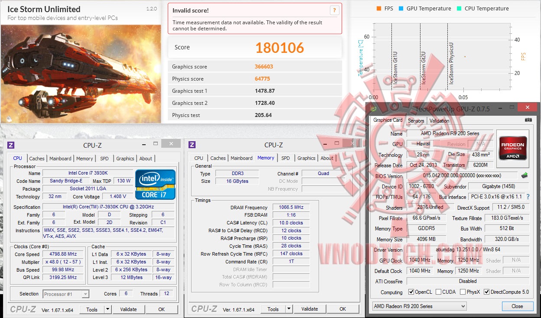Select the Mainboard tab in CPU-Z memory window
541x318 pixels.
[241, 158]
